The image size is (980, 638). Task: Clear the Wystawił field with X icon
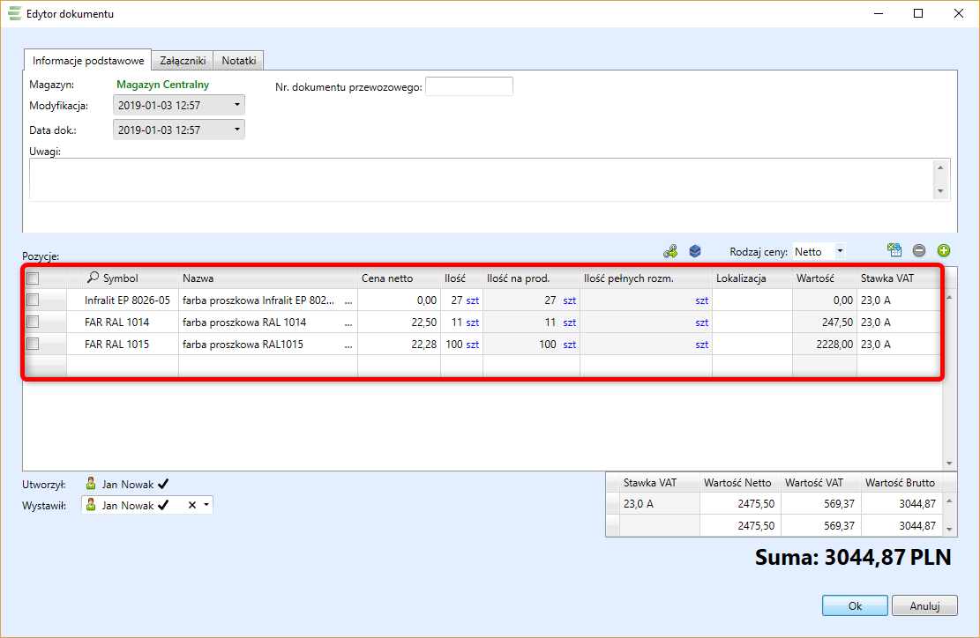(x=192, y=506)
